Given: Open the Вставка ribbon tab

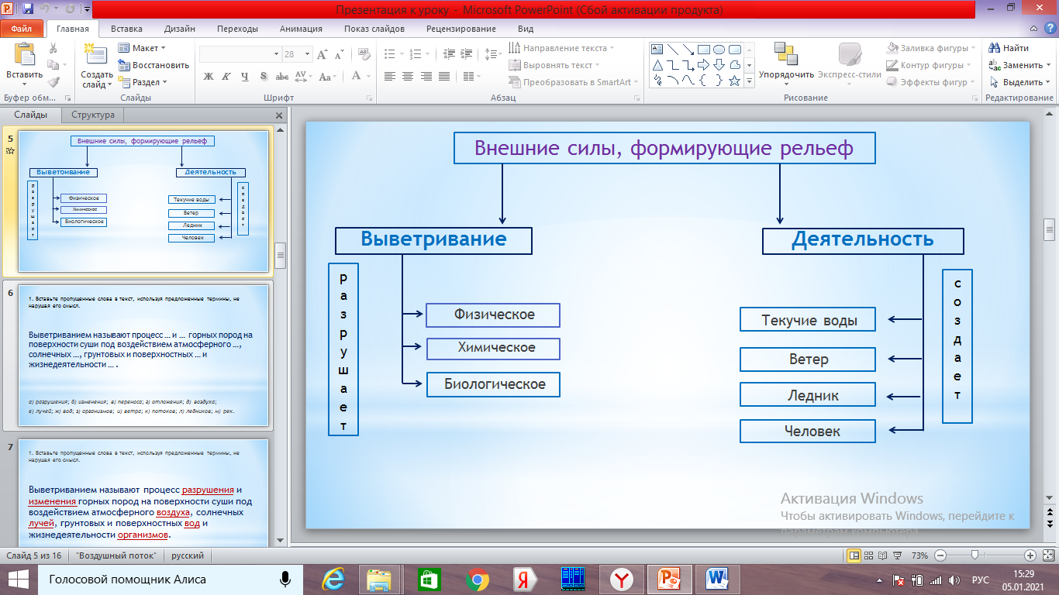Looking at the screenshot, I should click(x=126, y=29).
